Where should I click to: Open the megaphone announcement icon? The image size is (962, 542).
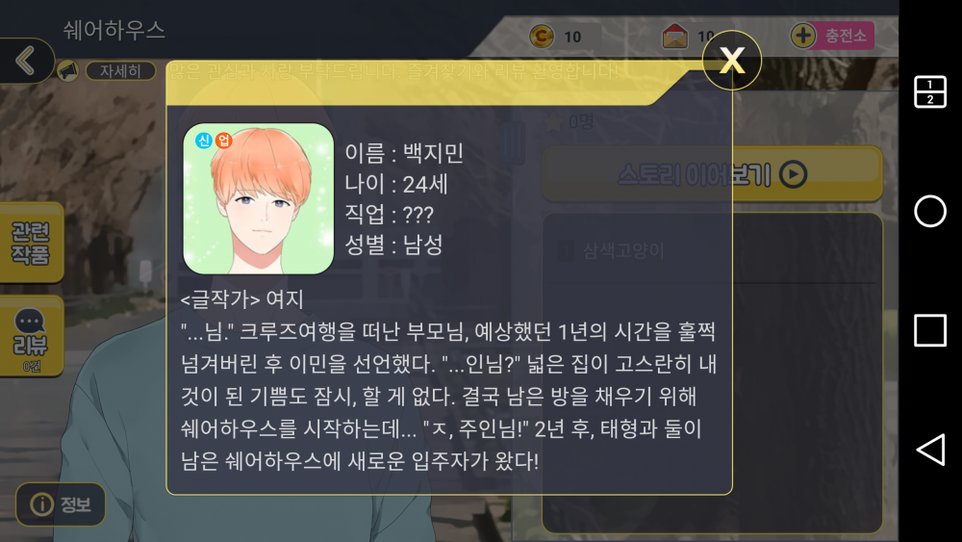(68, 71)
